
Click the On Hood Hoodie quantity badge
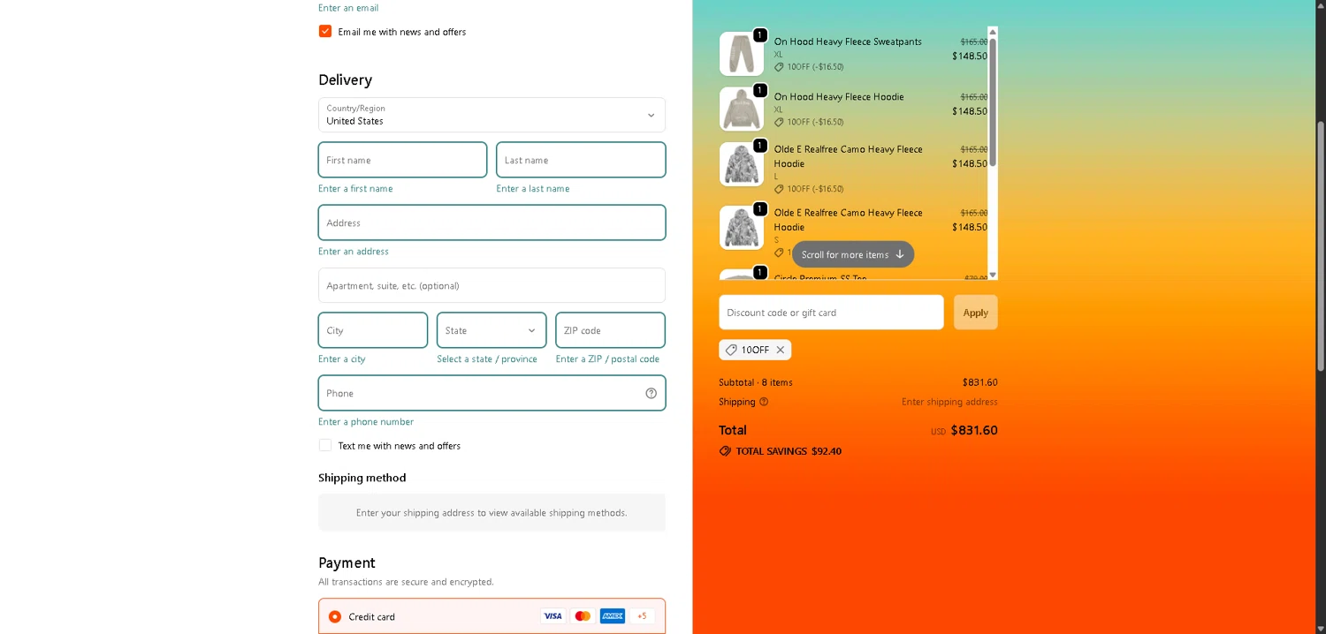759,90
